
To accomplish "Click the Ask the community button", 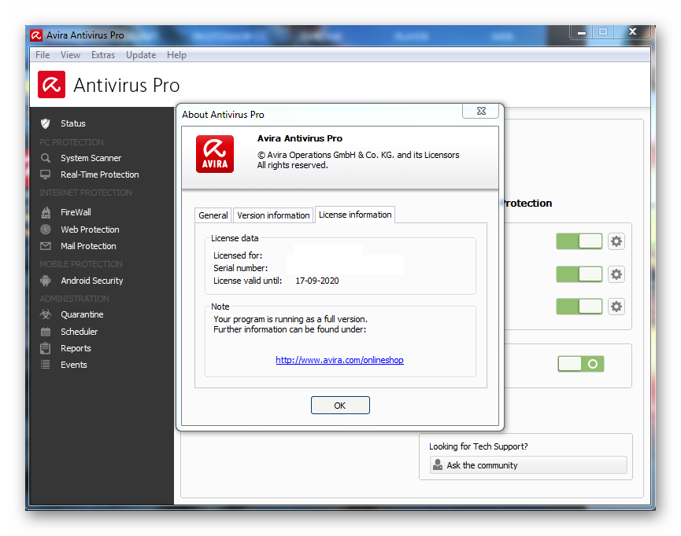I will point(528,465).
